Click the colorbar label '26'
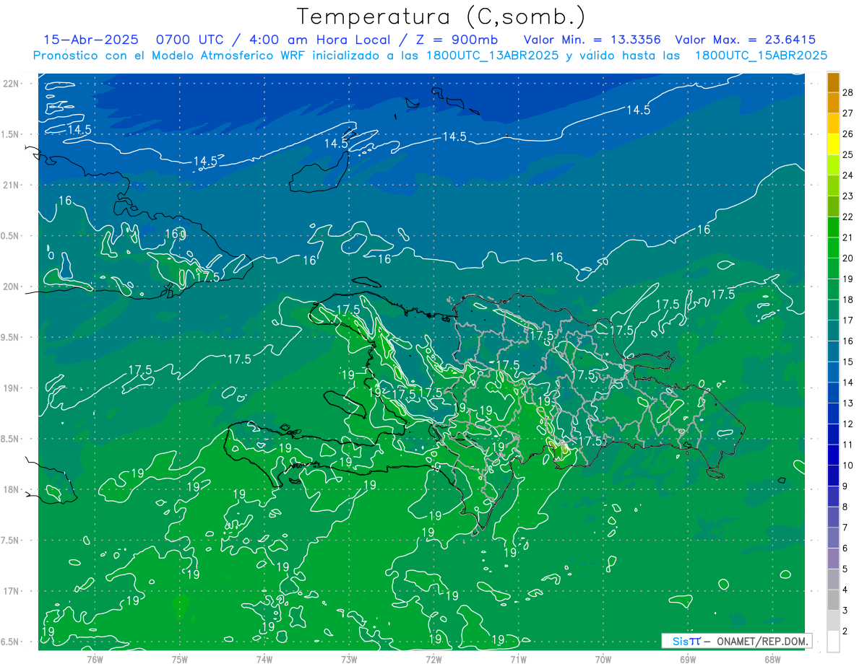Screen dimensions: 867x669 click(847, 134)
